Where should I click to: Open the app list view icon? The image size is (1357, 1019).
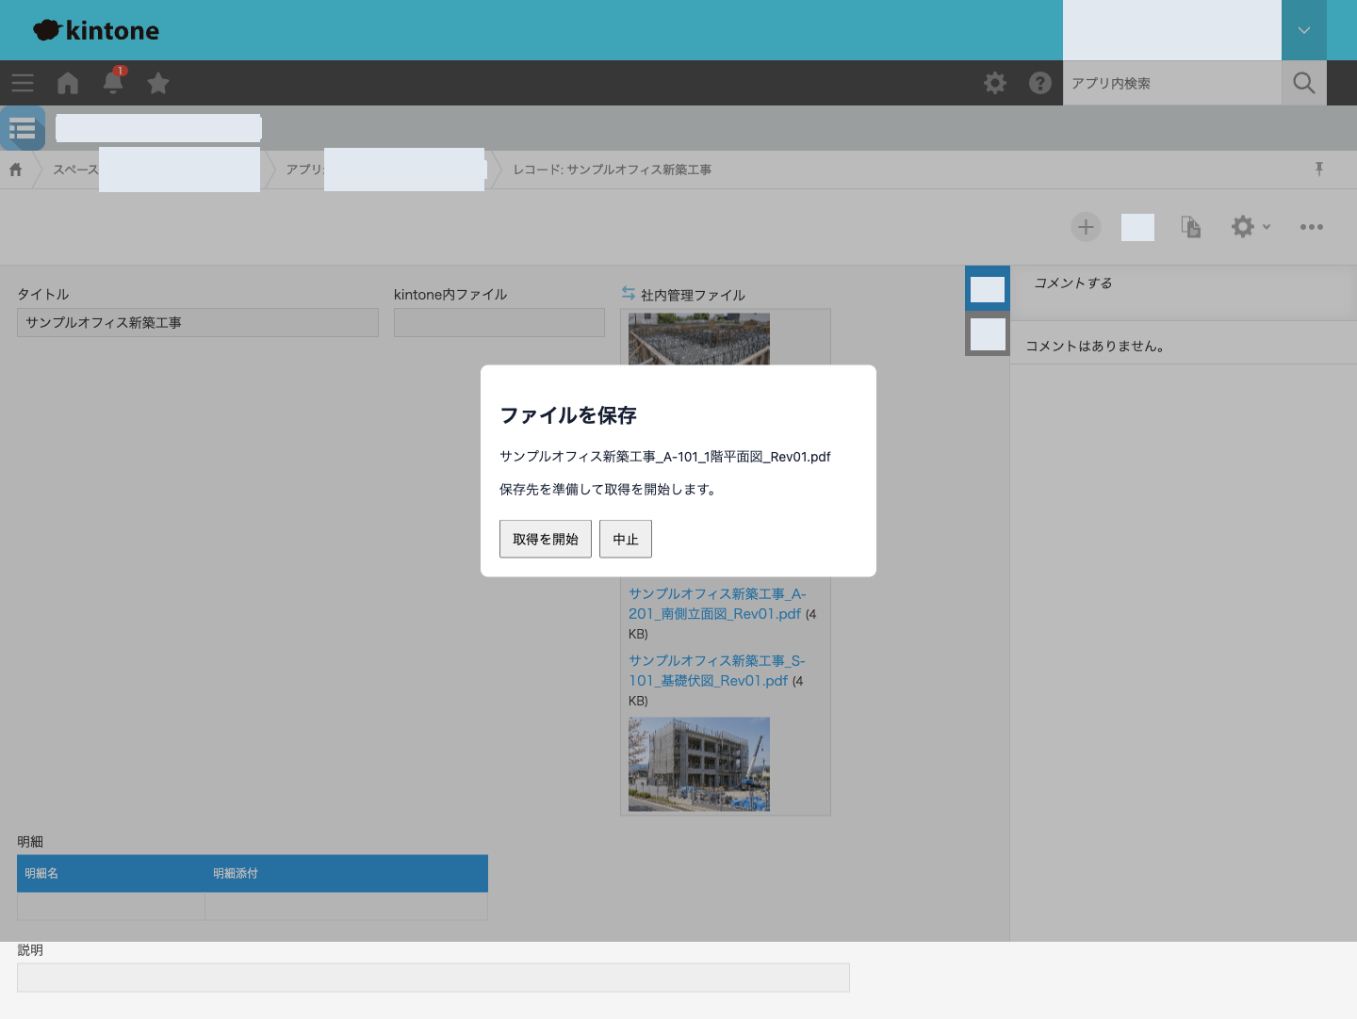click(23, 128)
